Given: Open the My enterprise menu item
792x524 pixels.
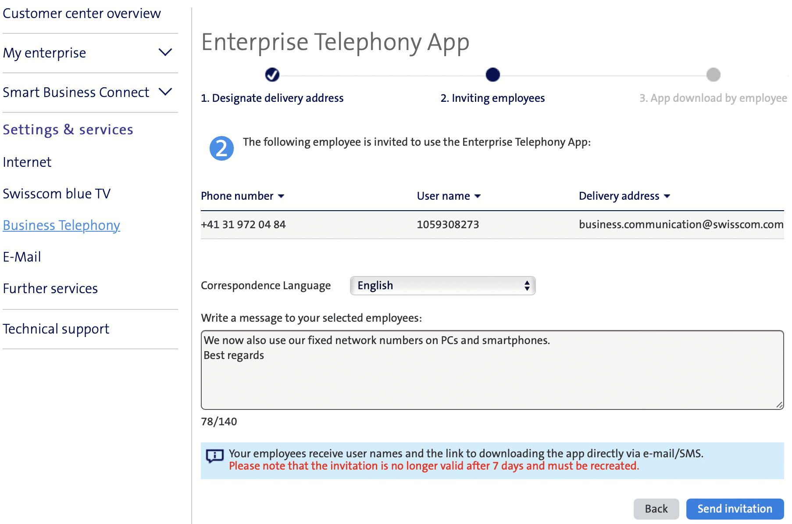Looking at the screenshot, I should 44,53.
